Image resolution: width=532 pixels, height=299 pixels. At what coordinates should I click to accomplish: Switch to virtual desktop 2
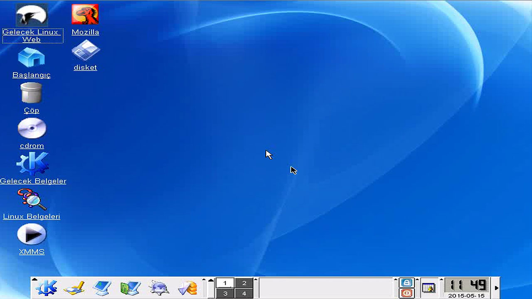coord(244,283)
